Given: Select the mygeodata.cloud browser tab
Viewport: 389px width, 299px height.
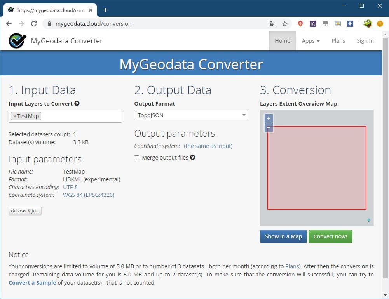Looking at the screenshot, I should click(50, 10).
